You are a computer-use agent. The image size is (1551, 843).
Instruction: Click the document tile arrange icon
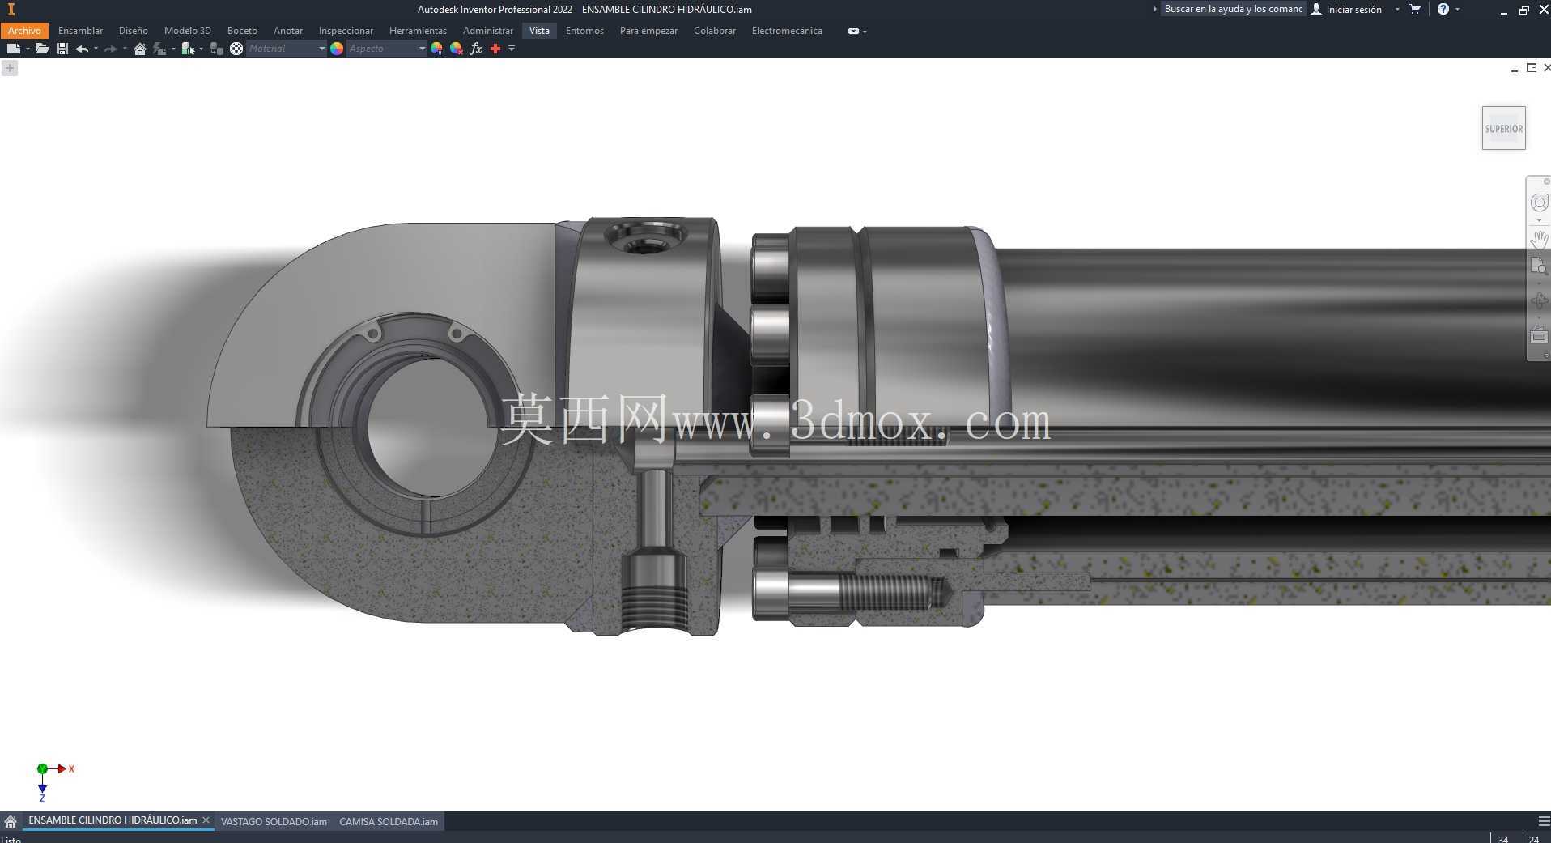tap(1531, 68)
